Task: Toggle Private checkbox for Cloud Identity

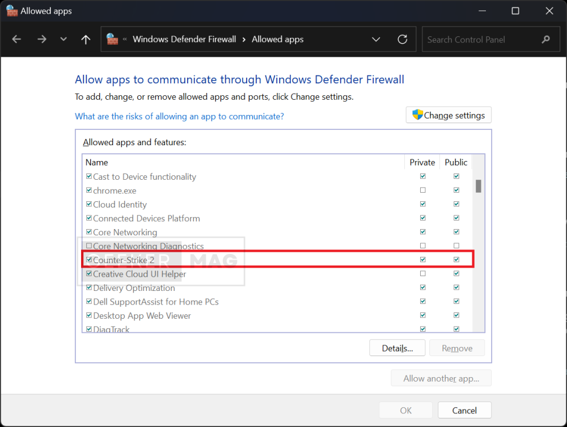Action: point(423,204)
